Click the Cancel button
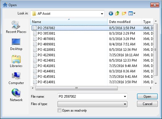The width and height of the screenshot is (162, 119). click(x=147, y=104)
